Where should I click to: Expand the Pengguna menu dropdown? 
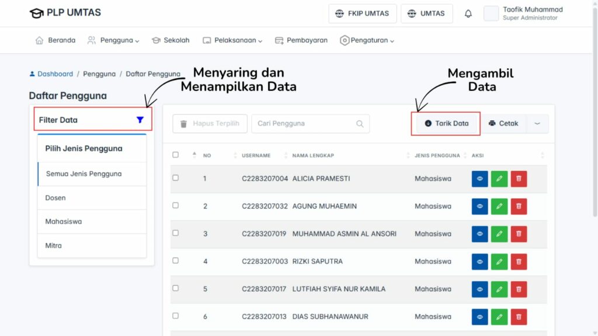(x=114, y=40)
